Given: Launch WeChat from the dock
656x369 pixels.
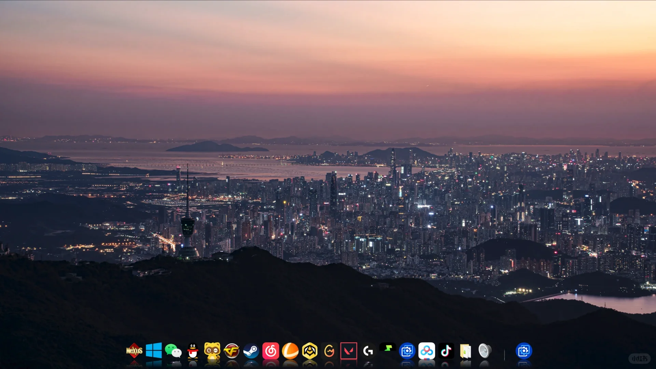Looking at the screenshot, I should coord(173,351).
